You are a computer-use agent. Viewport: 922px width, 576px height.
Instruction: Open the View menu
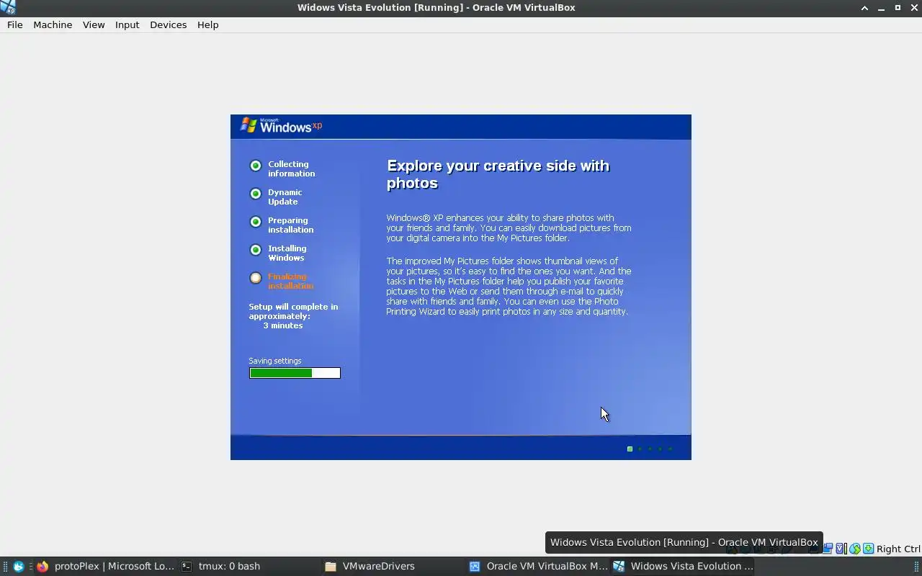tap(94, 24)
